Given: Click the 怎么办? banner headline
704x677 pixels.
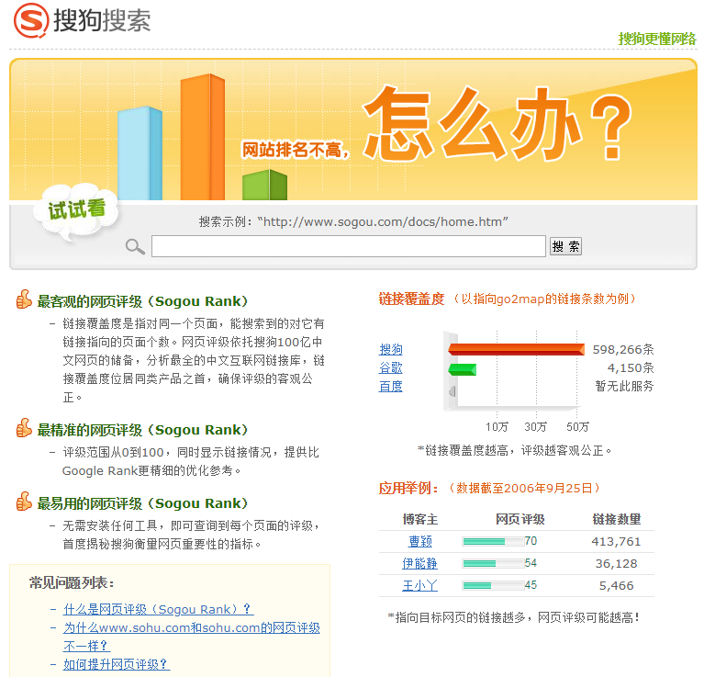Looking at the screenshot, I should point(497,123).
